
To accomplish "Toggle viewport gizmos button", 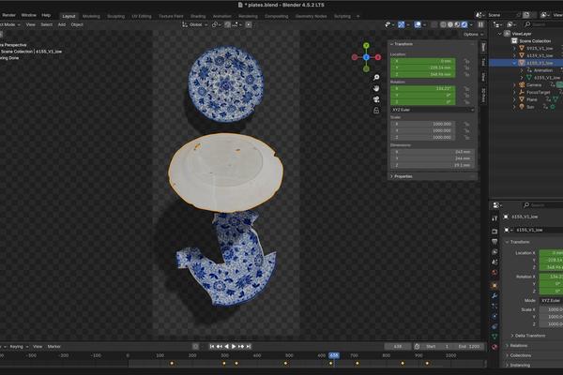I will [401, 24].
